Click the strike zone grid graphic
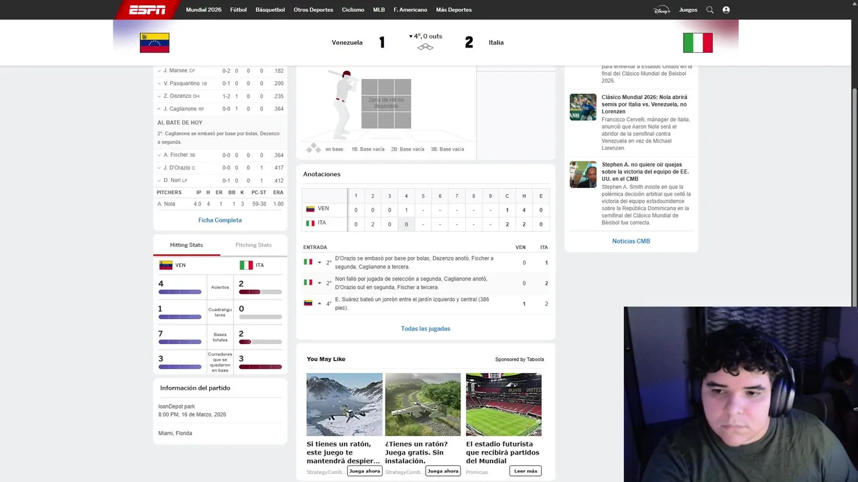Viewport: 858px width, 482px height. click(386, 104)
